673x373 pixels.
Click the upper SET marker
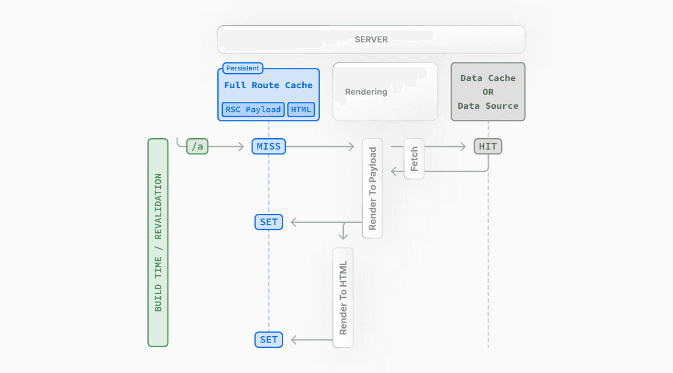268,222
